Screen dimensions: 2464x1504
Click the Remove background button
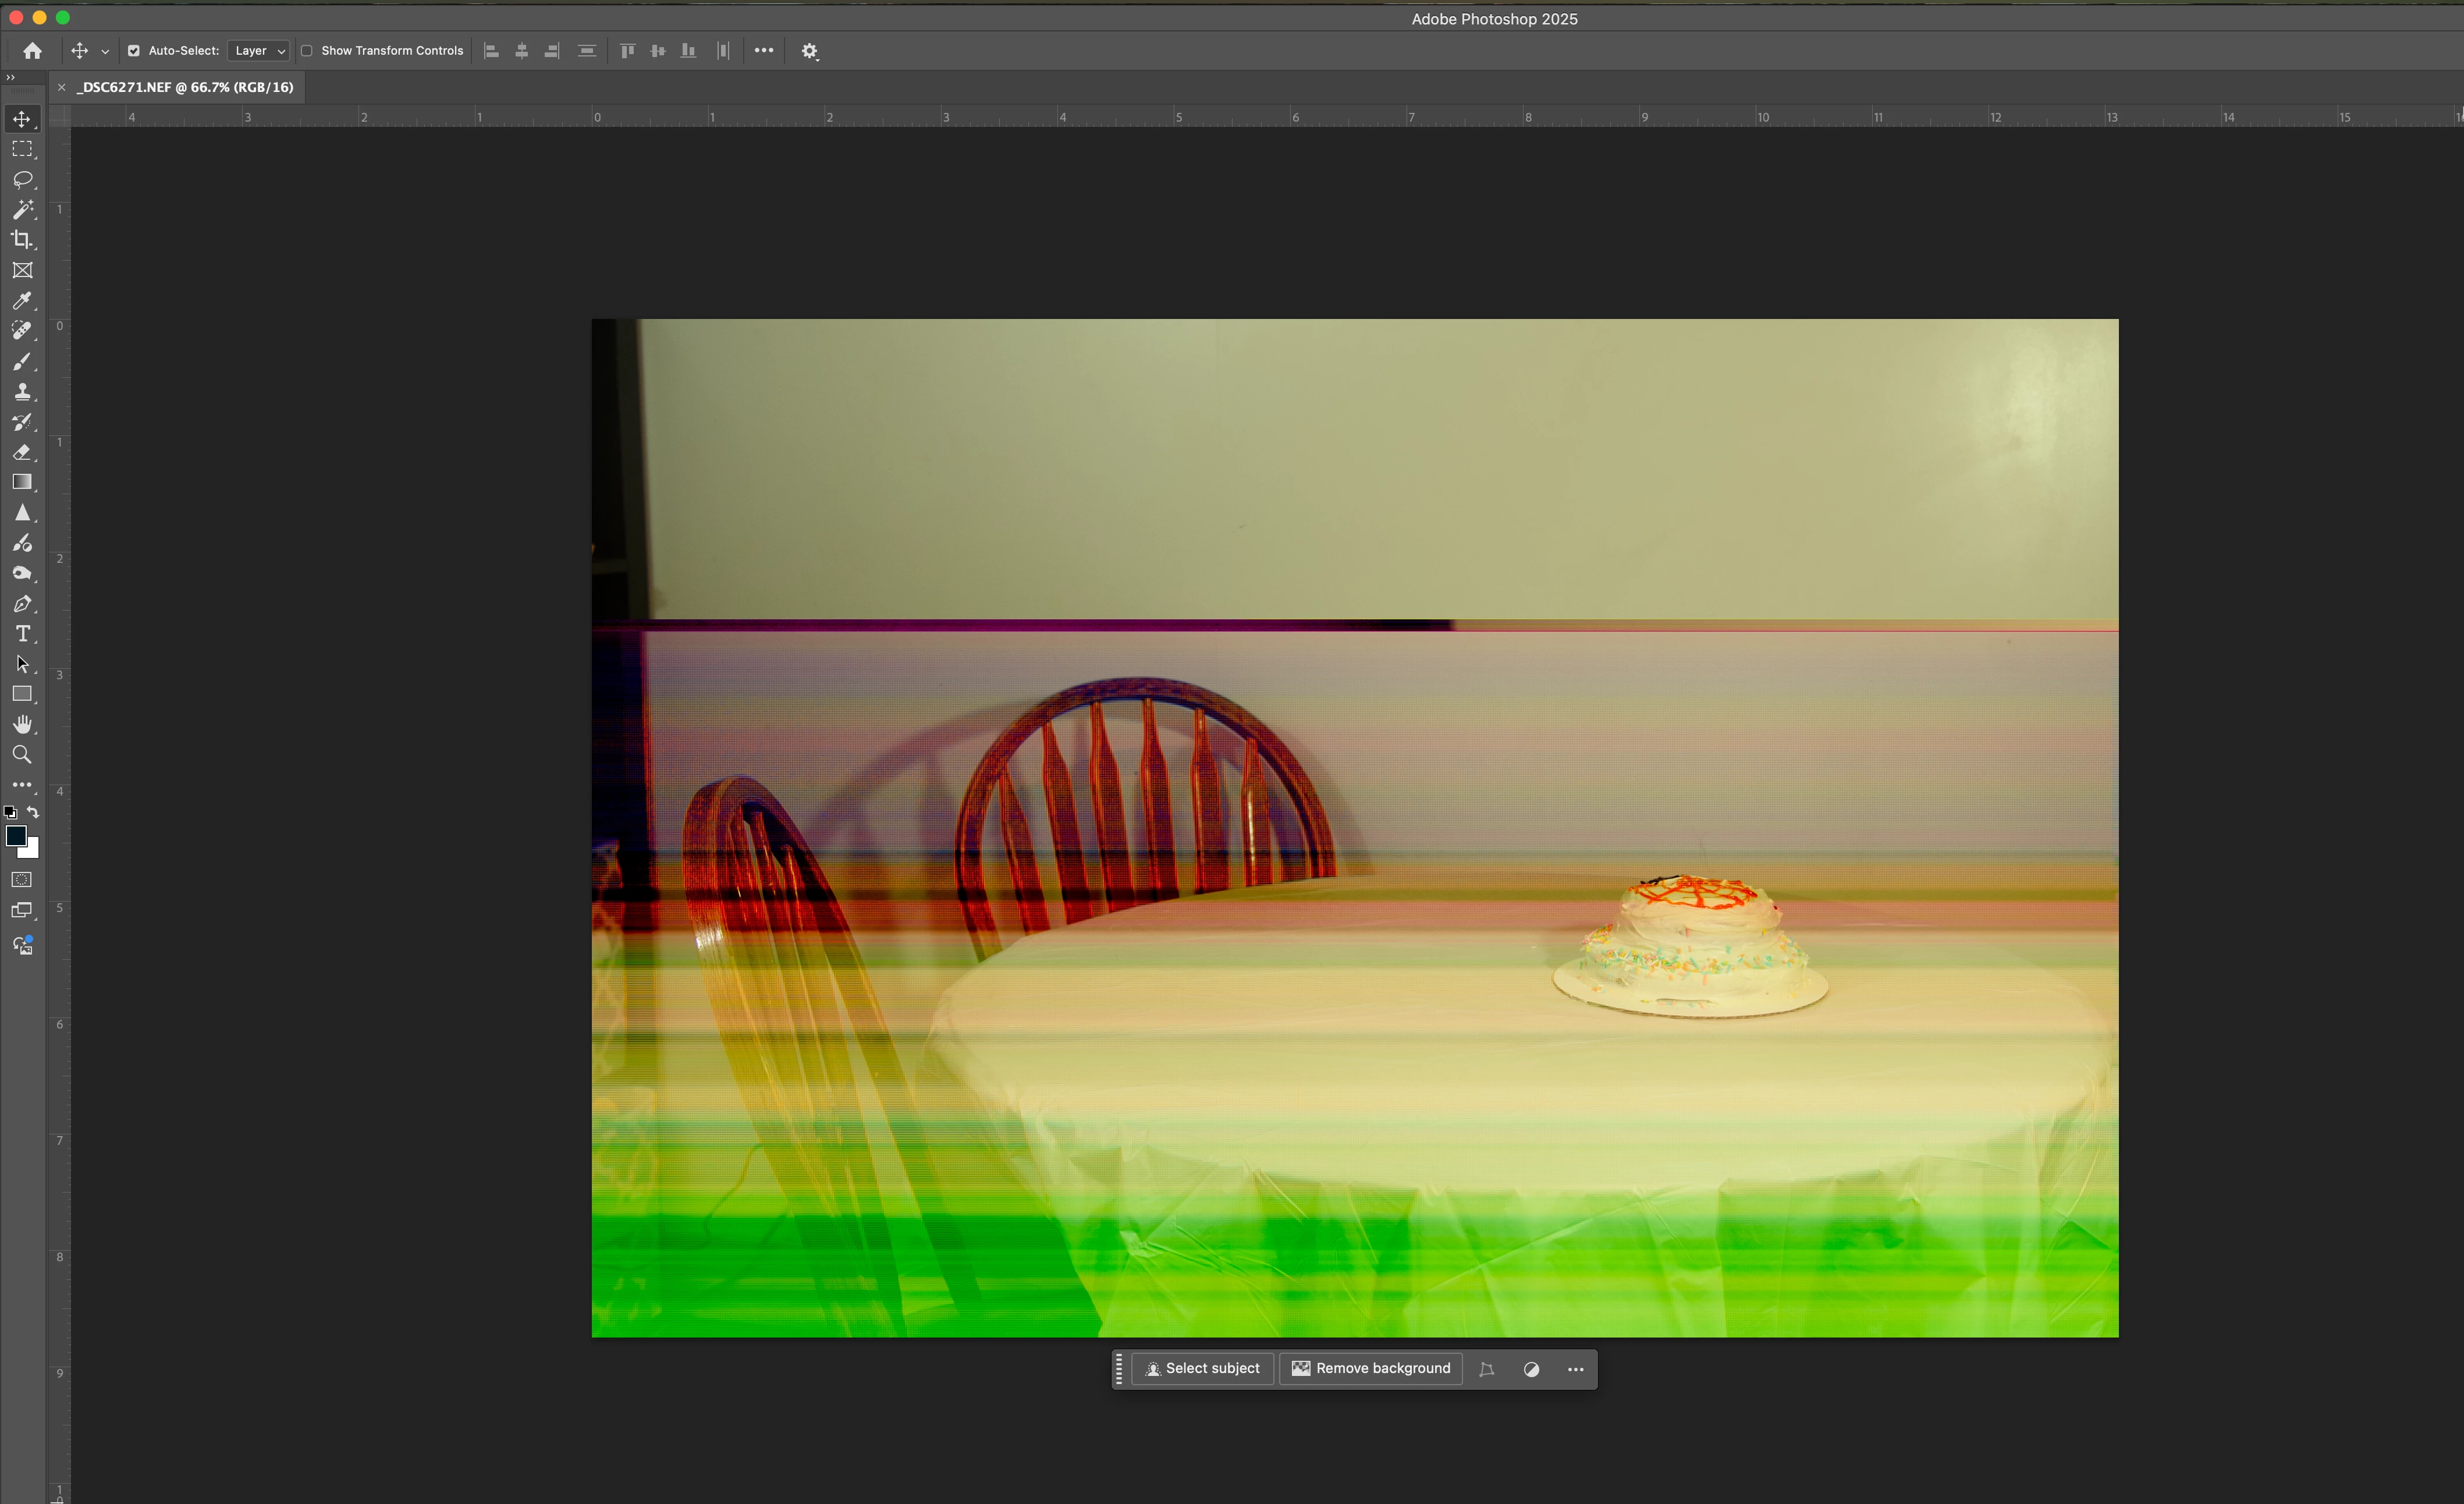1370,1369
